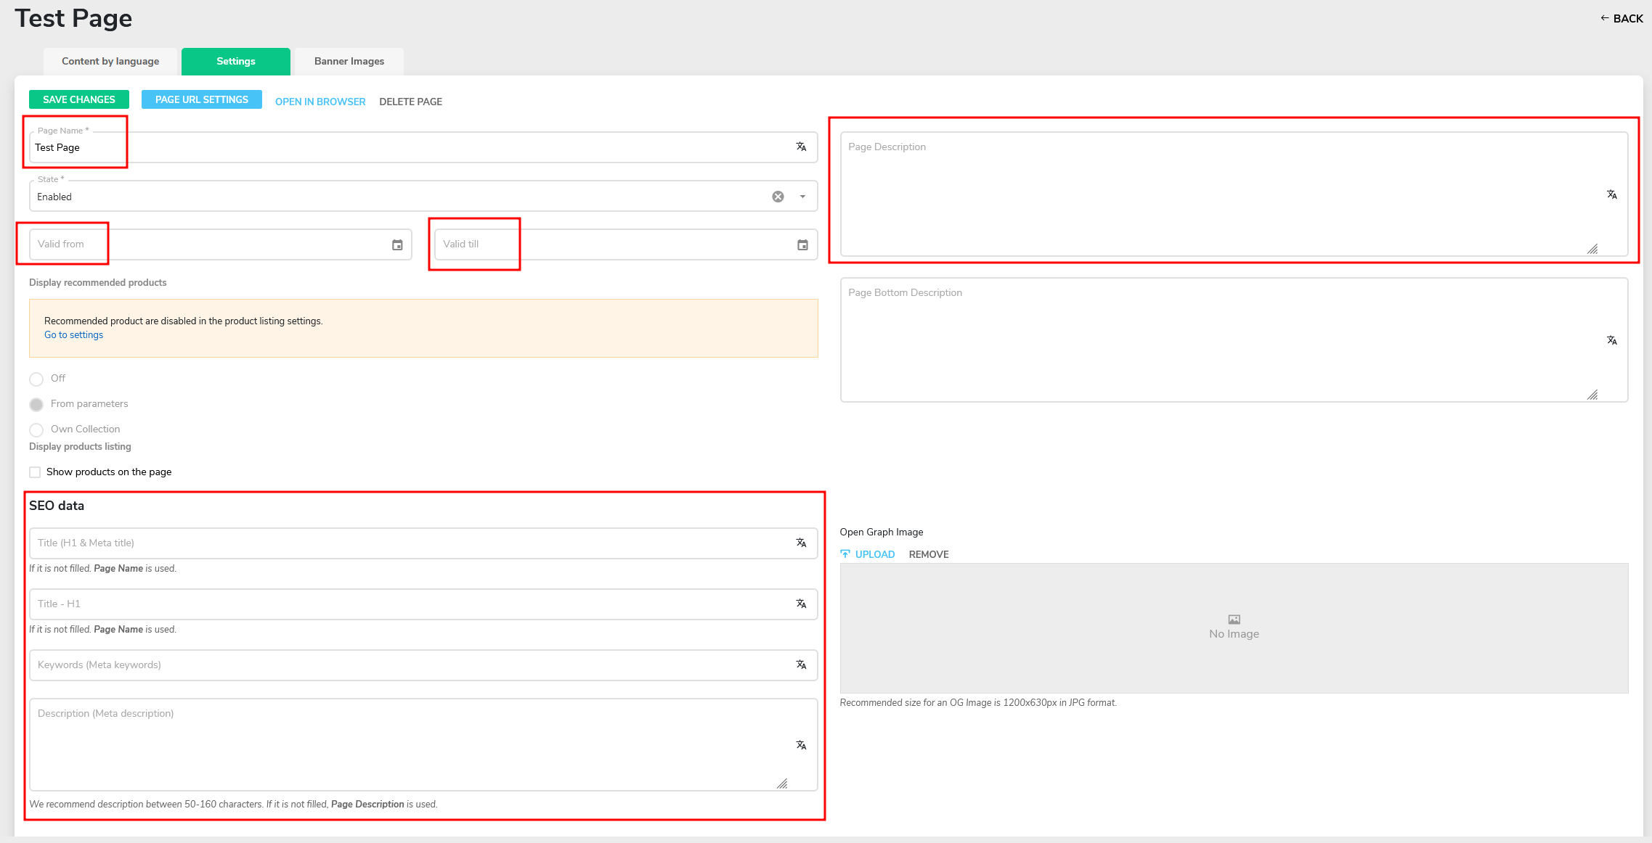Click translate icon in Page Description
Screen dimensions: 1652x843
click(x=1611, y=194)
